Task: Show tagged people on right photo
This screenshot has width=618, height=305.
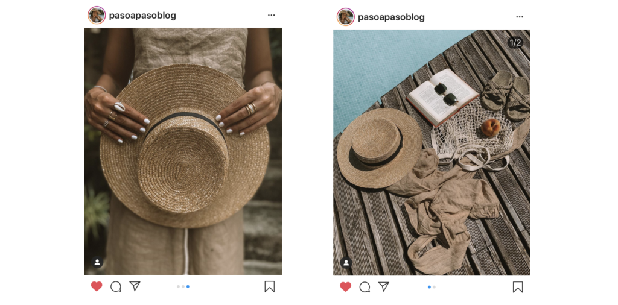Action: 346,263
